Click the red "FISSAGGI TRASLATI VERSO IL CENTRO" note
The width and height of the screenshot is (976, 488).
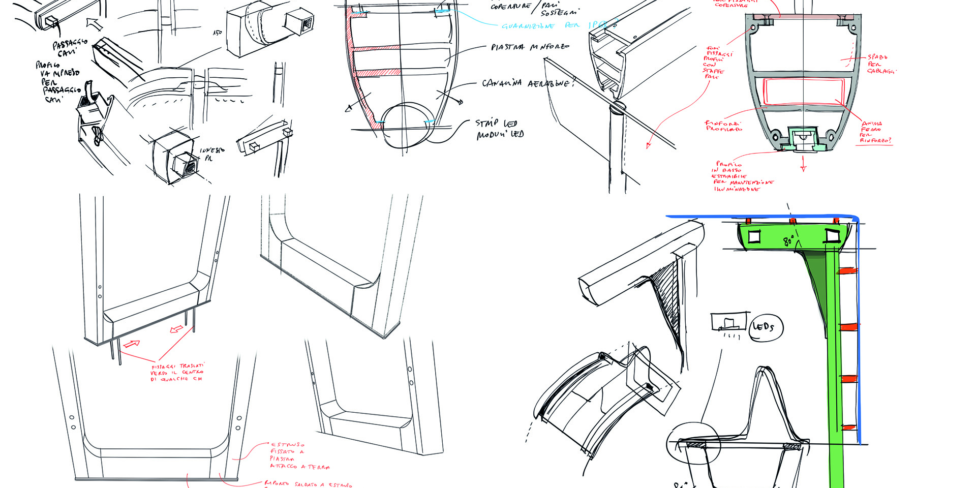tap(177, 372)
